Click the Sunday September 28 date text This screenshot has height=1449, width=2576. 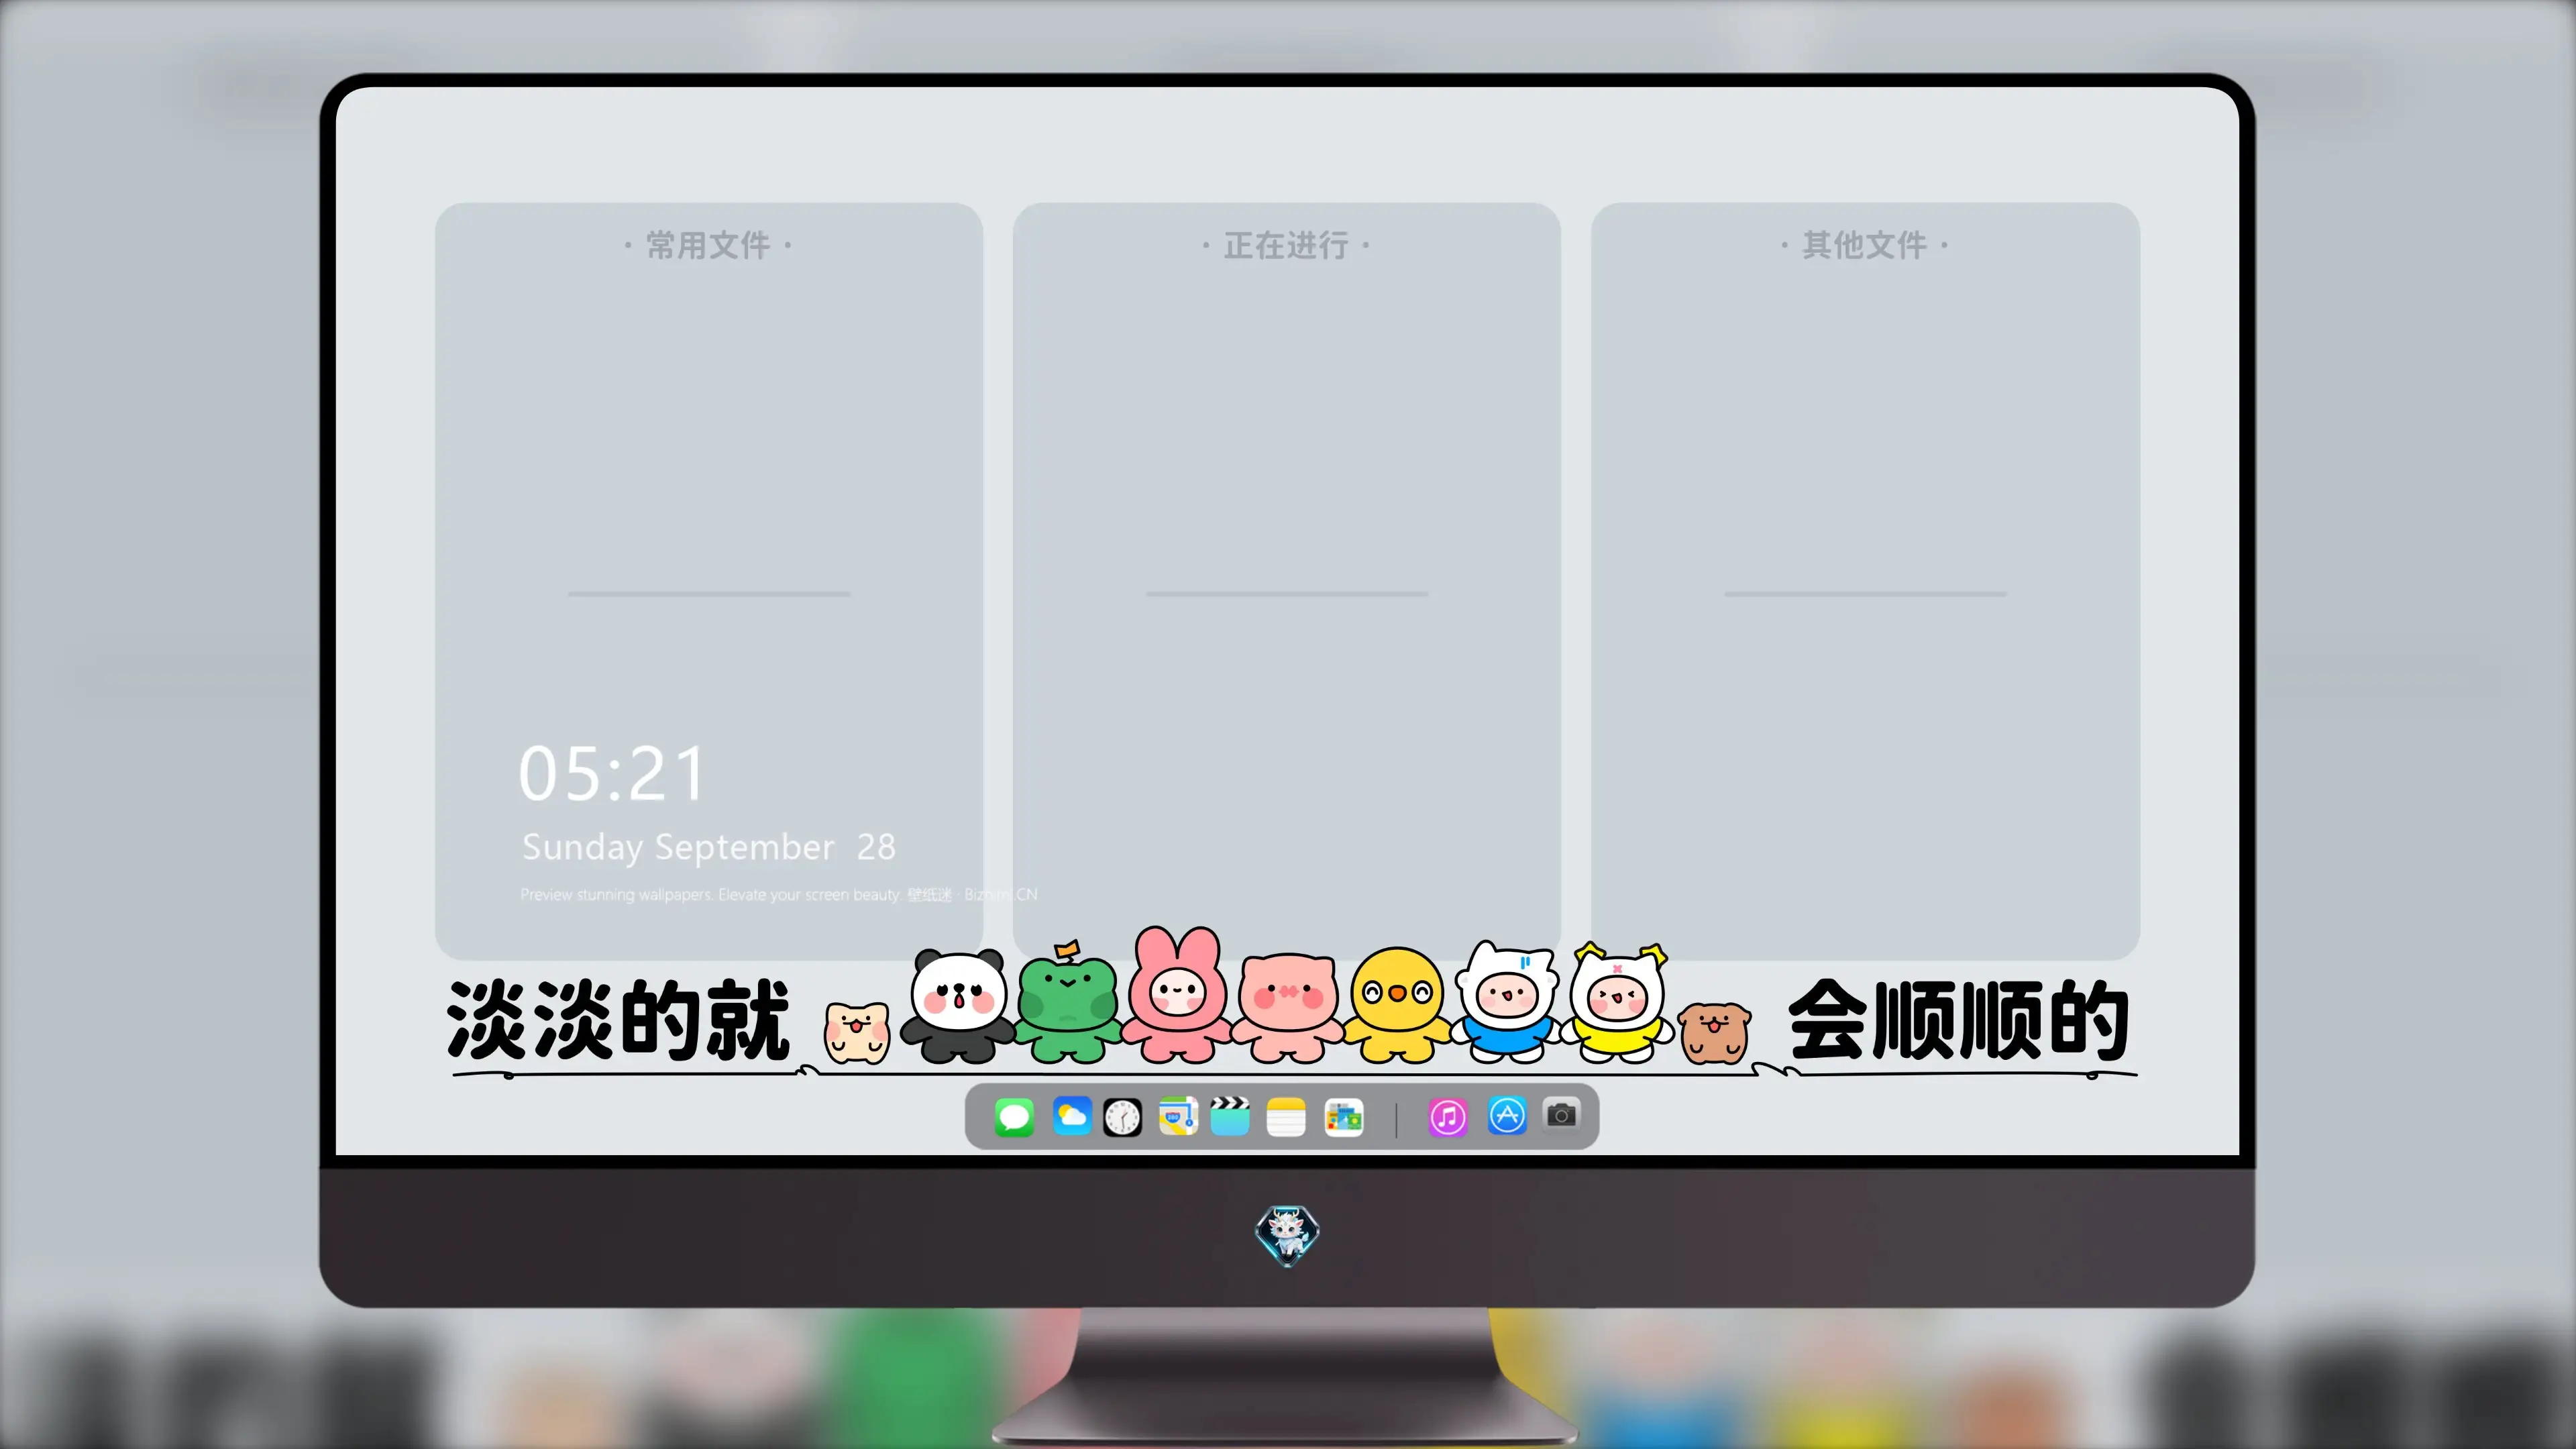coord(709,847)
